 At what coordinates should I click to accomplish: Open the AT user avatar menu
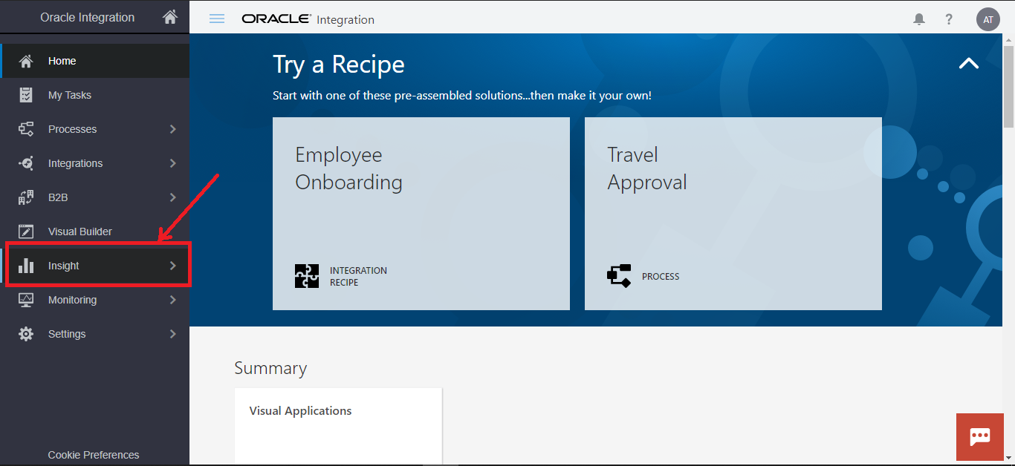[x=988, y=19]
